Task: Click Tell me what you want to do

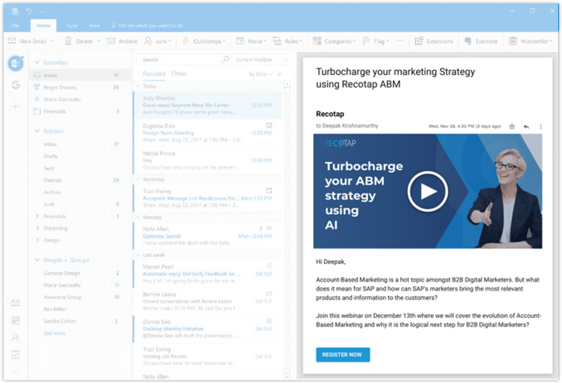Action: 148,25
